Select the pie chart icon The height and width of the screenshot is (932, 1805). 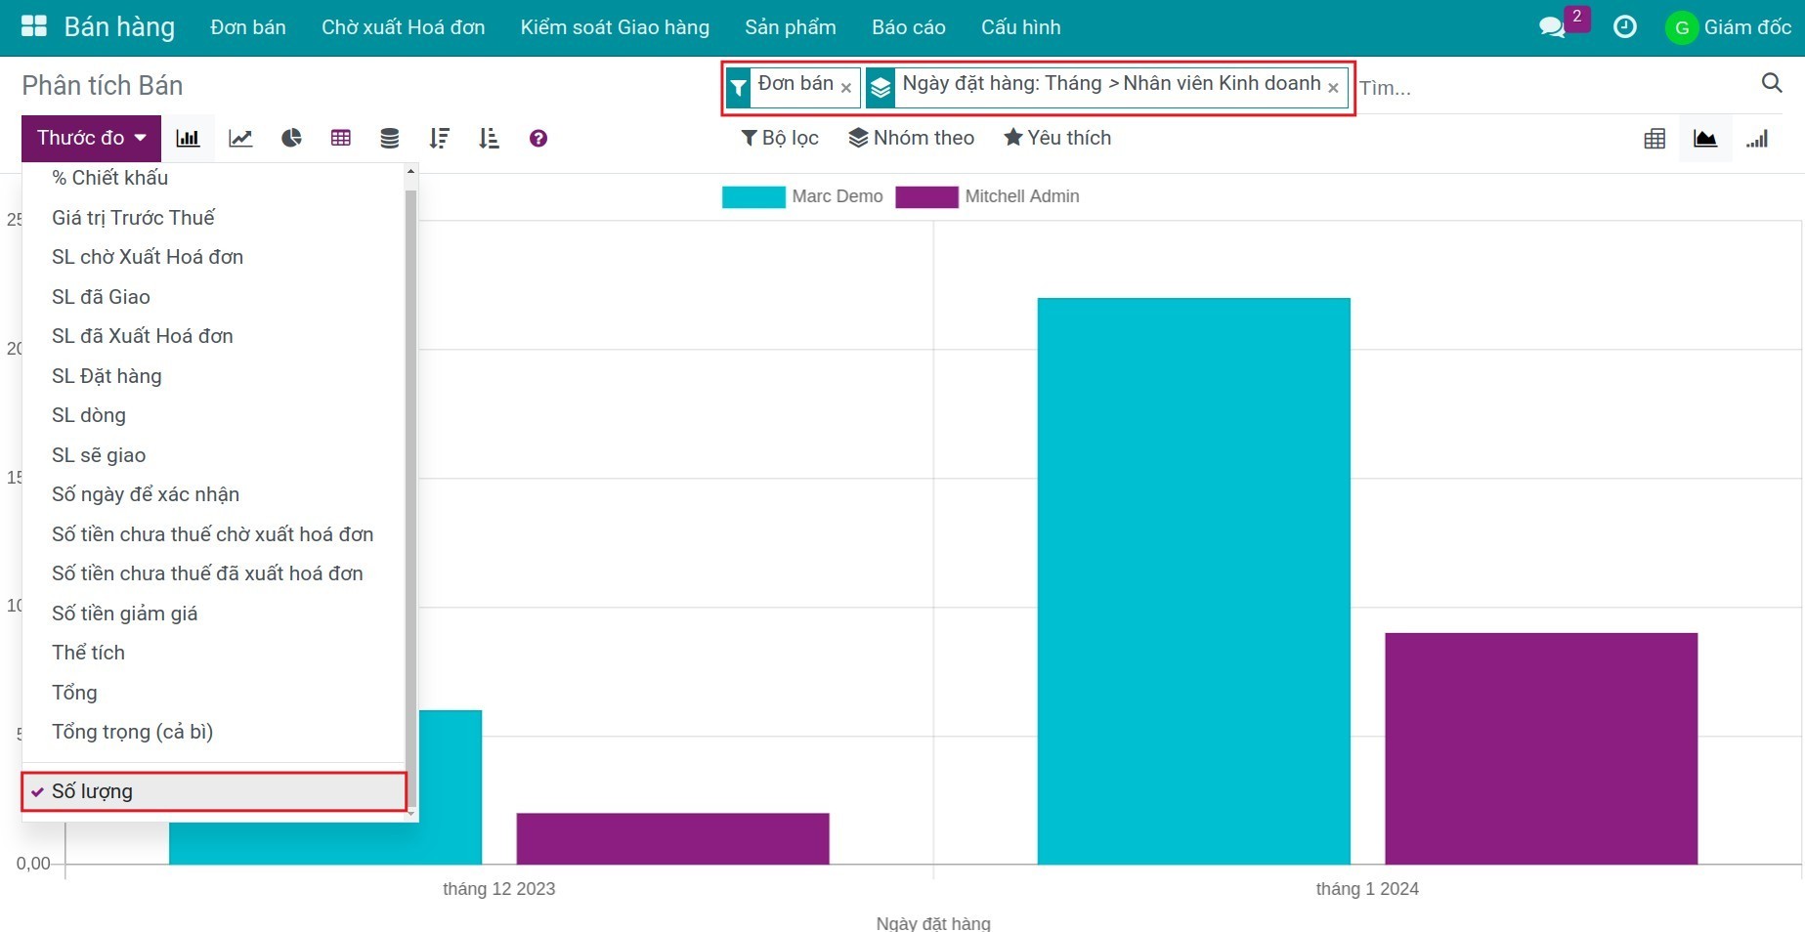coord(291,139)
